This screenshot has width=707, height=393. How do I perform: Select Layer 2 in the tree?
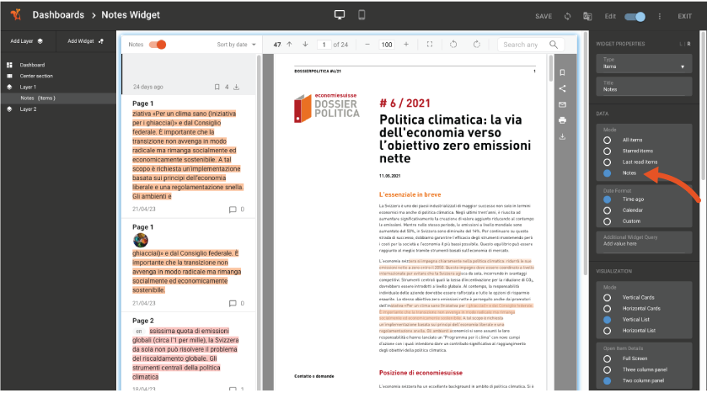(x=28, y=109)
